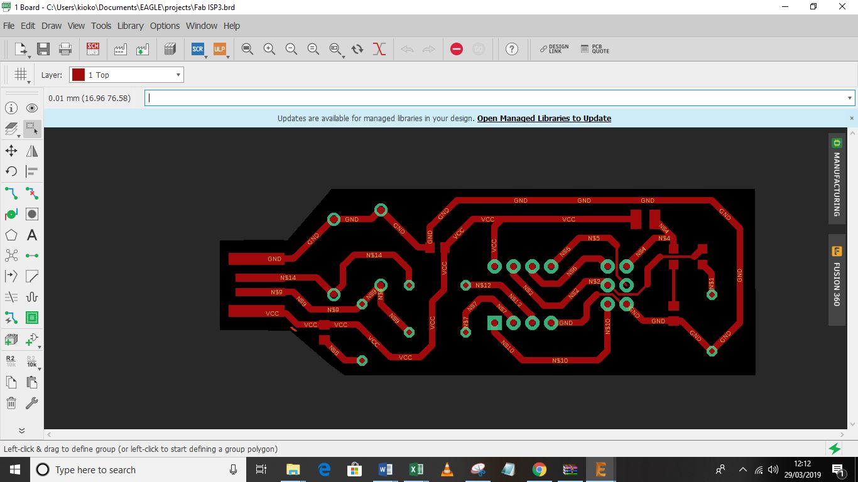
Task: Select the Polygon tool
Action: coord(11,235)
